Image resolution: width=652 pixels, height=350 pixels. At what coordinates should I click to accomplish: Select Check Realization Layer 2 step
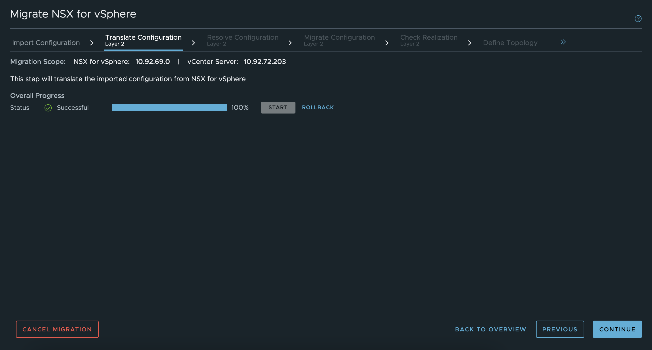429,40
